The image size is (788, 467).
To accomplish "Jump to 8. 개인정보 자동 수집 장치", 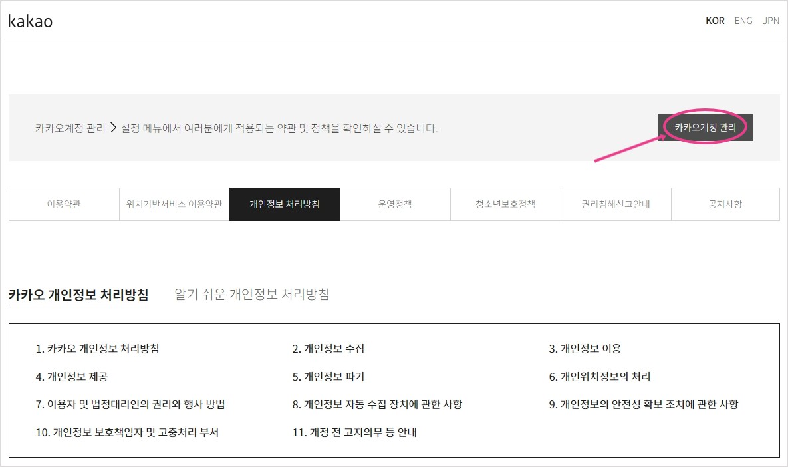I will (x=378, y=404).
